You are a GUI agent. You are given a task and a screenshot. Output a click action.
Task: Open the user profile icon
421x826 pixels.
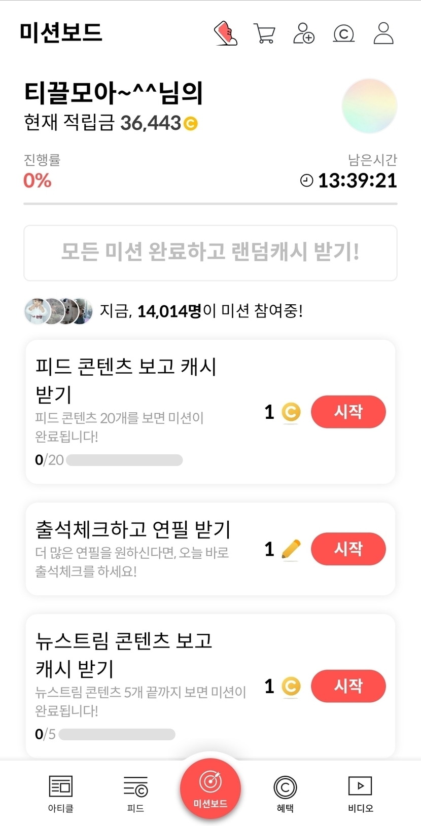click(383, 33)
